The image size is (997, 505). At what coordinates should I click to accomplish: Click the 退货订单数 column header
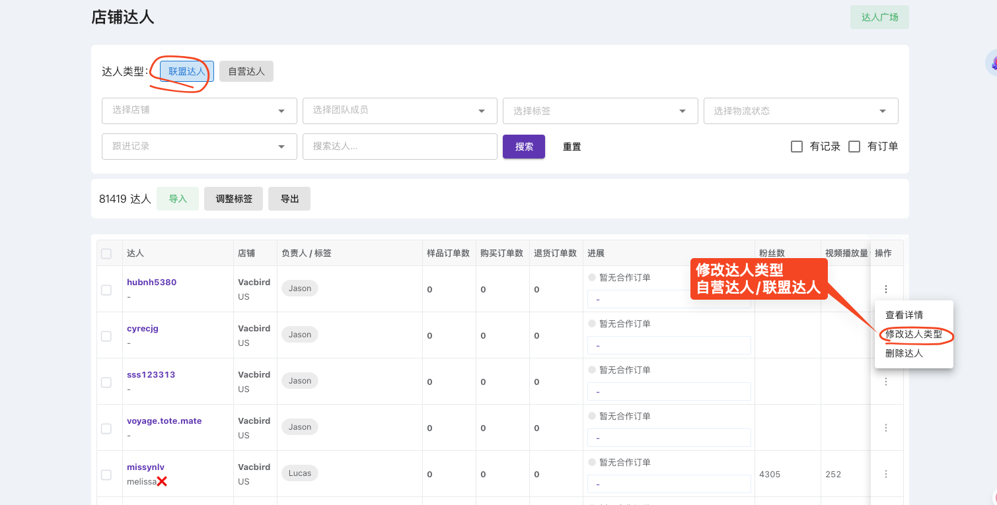555,253
